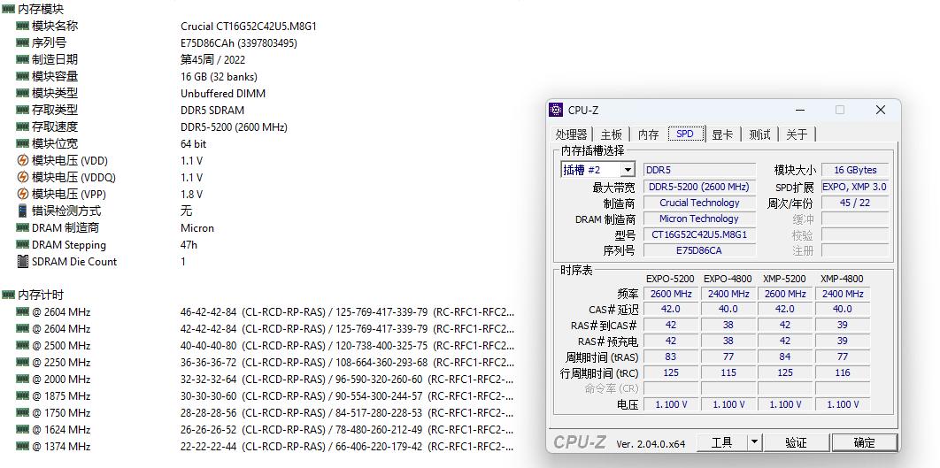Click the 16 GB (32 banks) value
This screenshot has height=468, width=940.
point(219,77)
